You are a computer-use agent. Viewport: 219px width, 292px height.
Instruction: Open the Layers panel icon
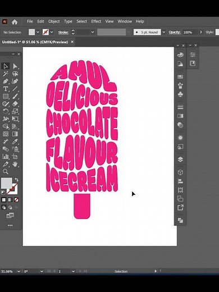coord(180,159)
